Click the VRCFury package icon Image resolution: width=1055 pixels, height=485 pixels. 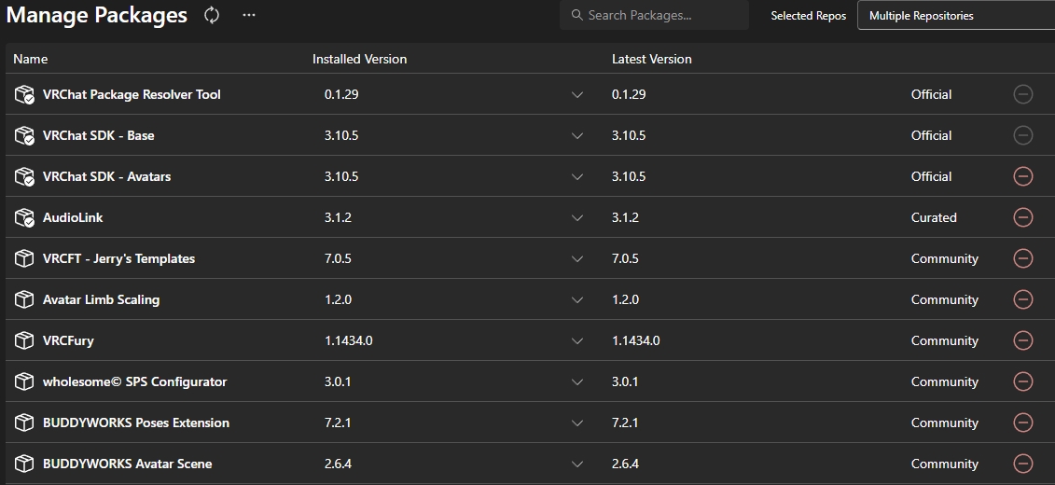[24, 341]
